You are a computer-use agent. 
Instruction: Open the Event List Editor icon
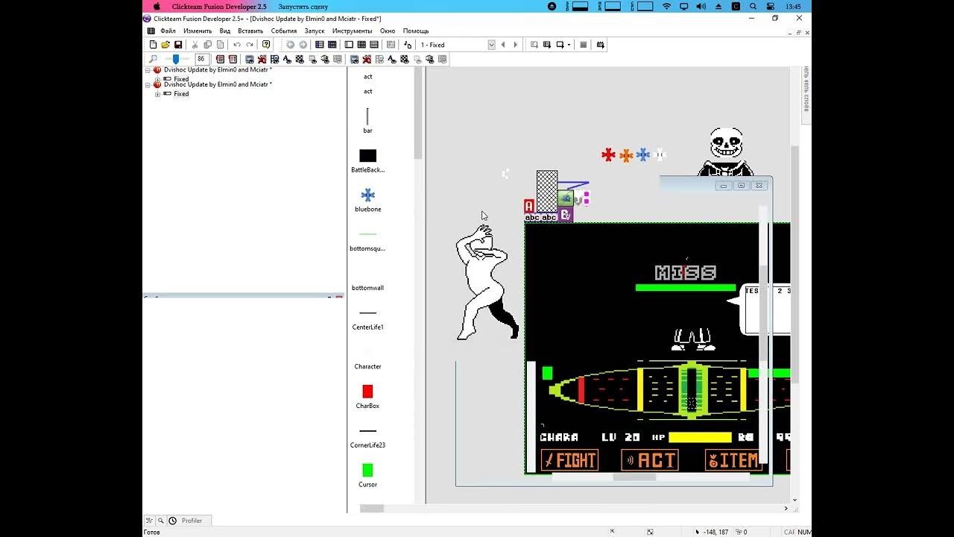click(374, 45)
